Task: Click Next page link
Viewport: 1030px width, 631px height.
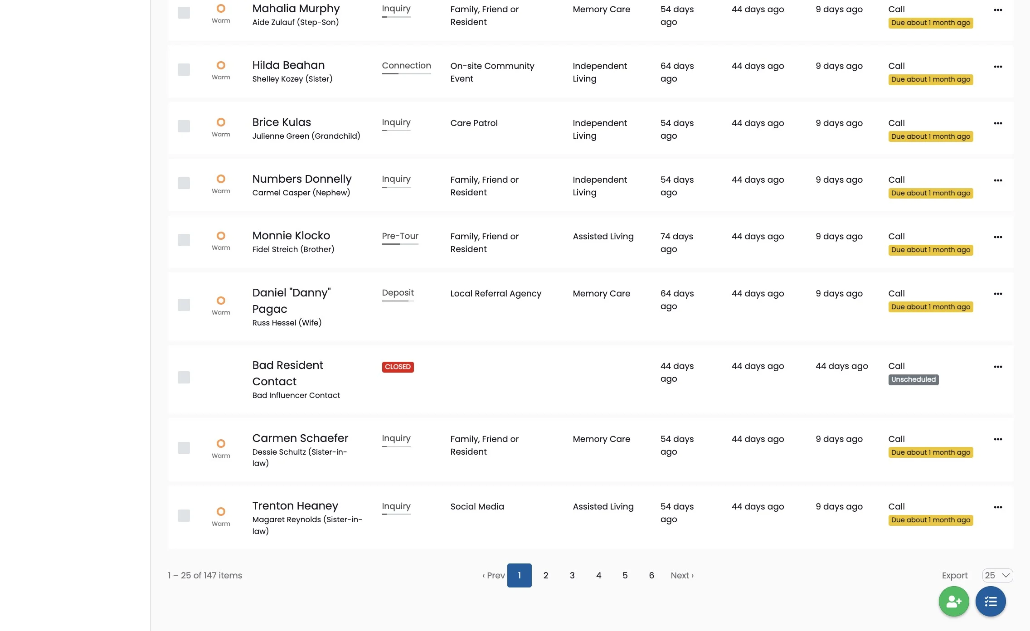Action: [x=682, y=575]
